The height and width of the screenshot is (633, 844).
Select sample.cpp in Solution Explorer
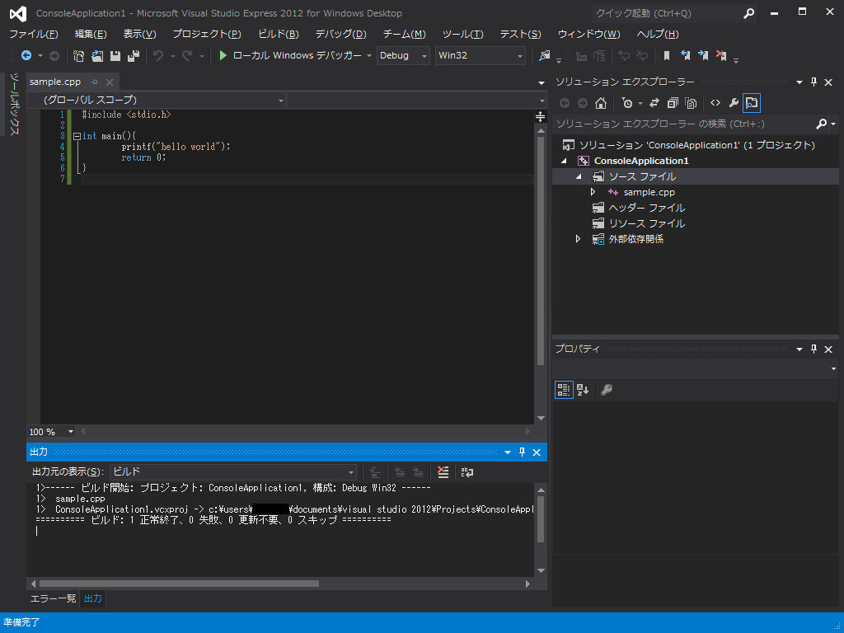pyautogui.click(x=649, y=192)
